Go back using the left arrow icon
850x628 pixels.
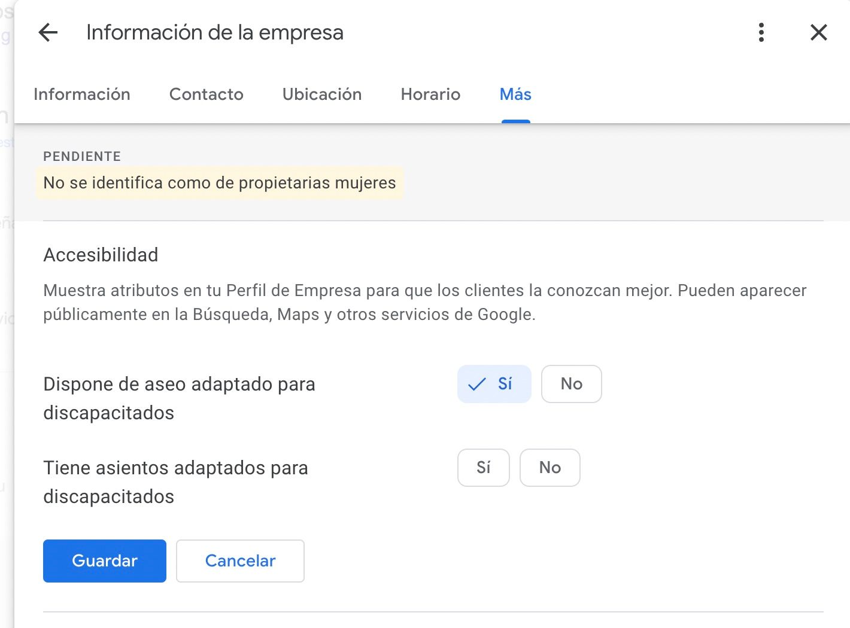point(48,32)
